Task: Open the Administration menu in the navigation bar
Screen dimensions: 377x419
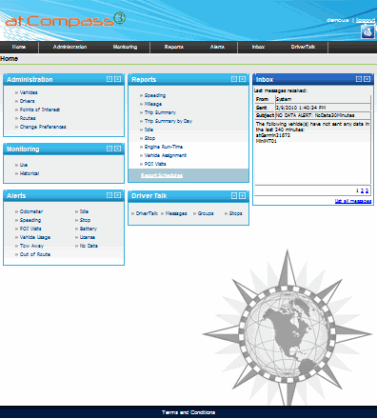Action: click(69, 47)
